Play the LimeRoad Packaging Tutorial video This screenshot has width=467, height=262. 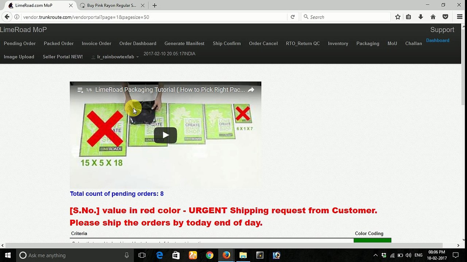[x=165, y=135]
